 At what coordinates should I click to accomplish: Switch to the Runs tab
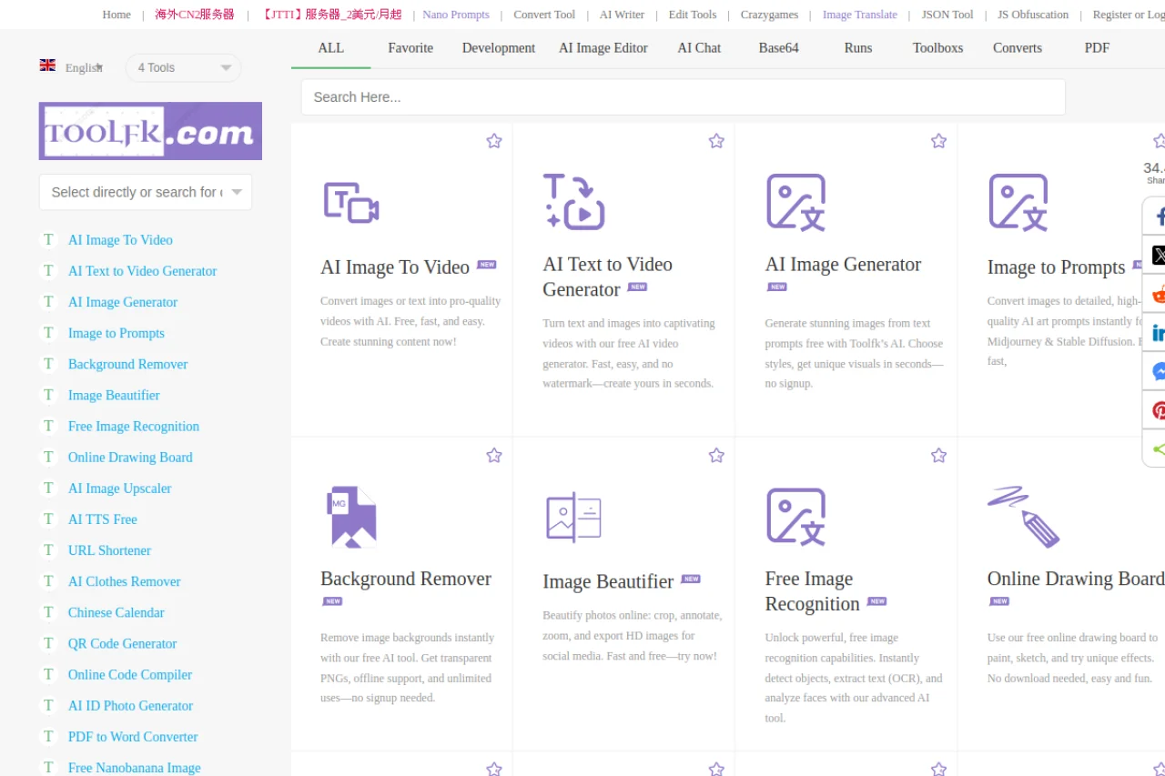click(858, 48)
